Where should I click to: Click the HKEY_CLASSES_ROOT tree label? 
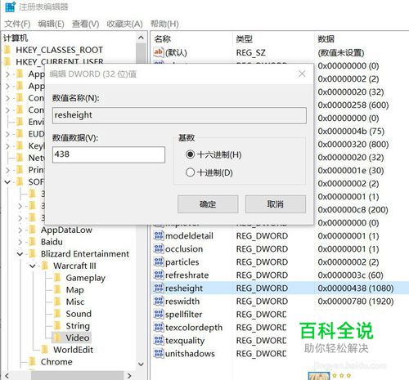coord(59,50)
